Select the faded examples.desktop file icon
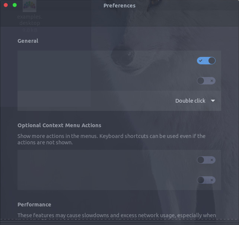 (x=29, y=6)
